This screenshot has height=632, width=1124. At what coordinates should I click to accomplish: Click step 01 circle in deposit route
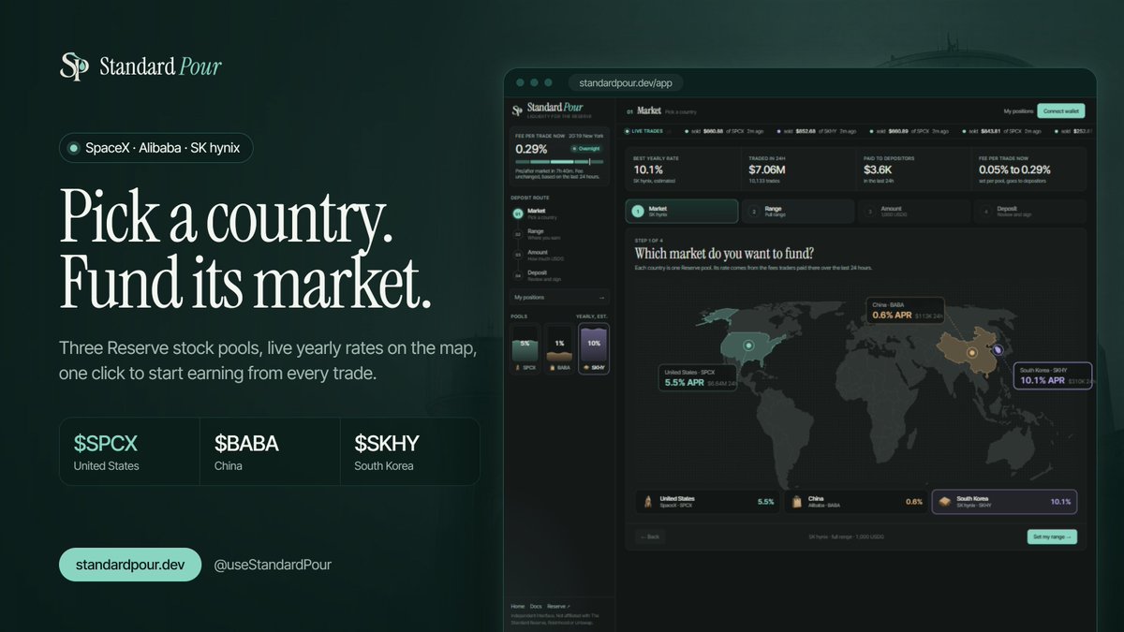coord(518,213)
